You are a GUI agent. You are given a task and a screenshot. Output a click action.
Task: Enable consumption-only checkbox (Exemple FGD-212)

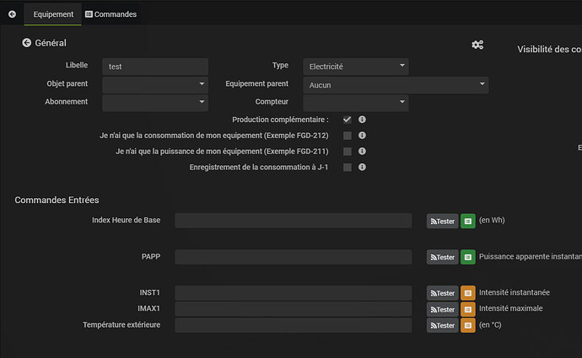pyautogui.click(x=347, y=136)
